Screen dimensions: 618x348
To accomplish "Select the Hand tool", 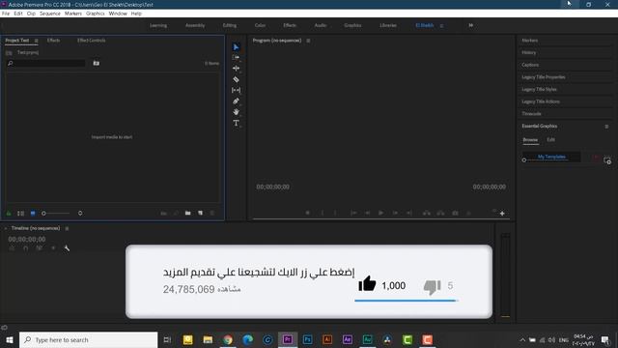I will 236,112.
